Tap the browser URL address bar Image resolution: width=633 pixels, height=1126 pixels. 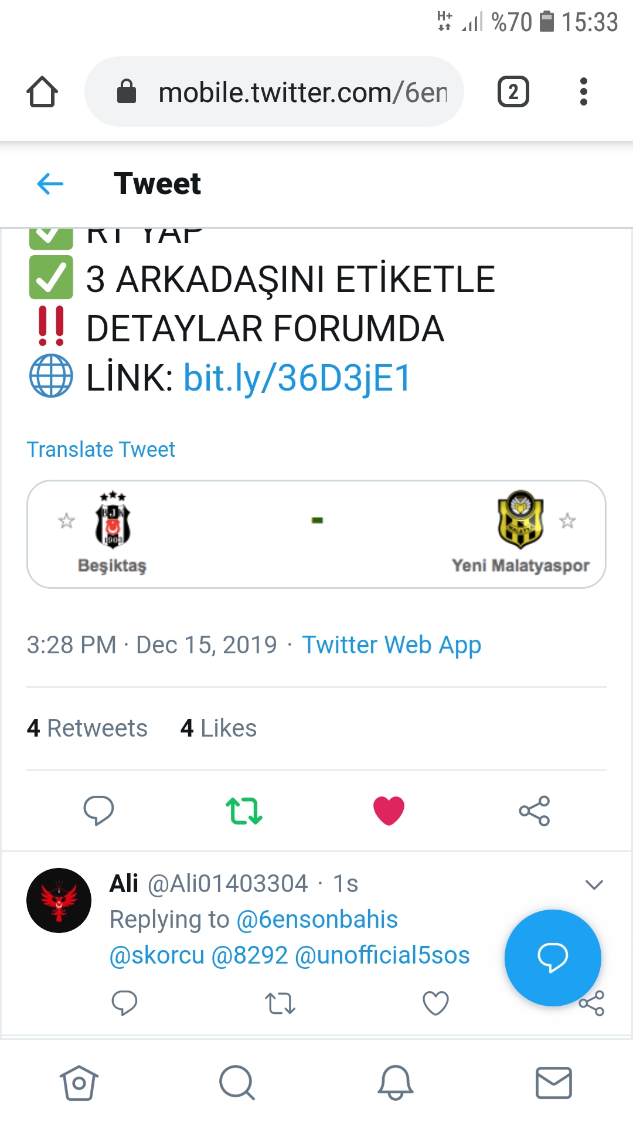tap(274, 91)
